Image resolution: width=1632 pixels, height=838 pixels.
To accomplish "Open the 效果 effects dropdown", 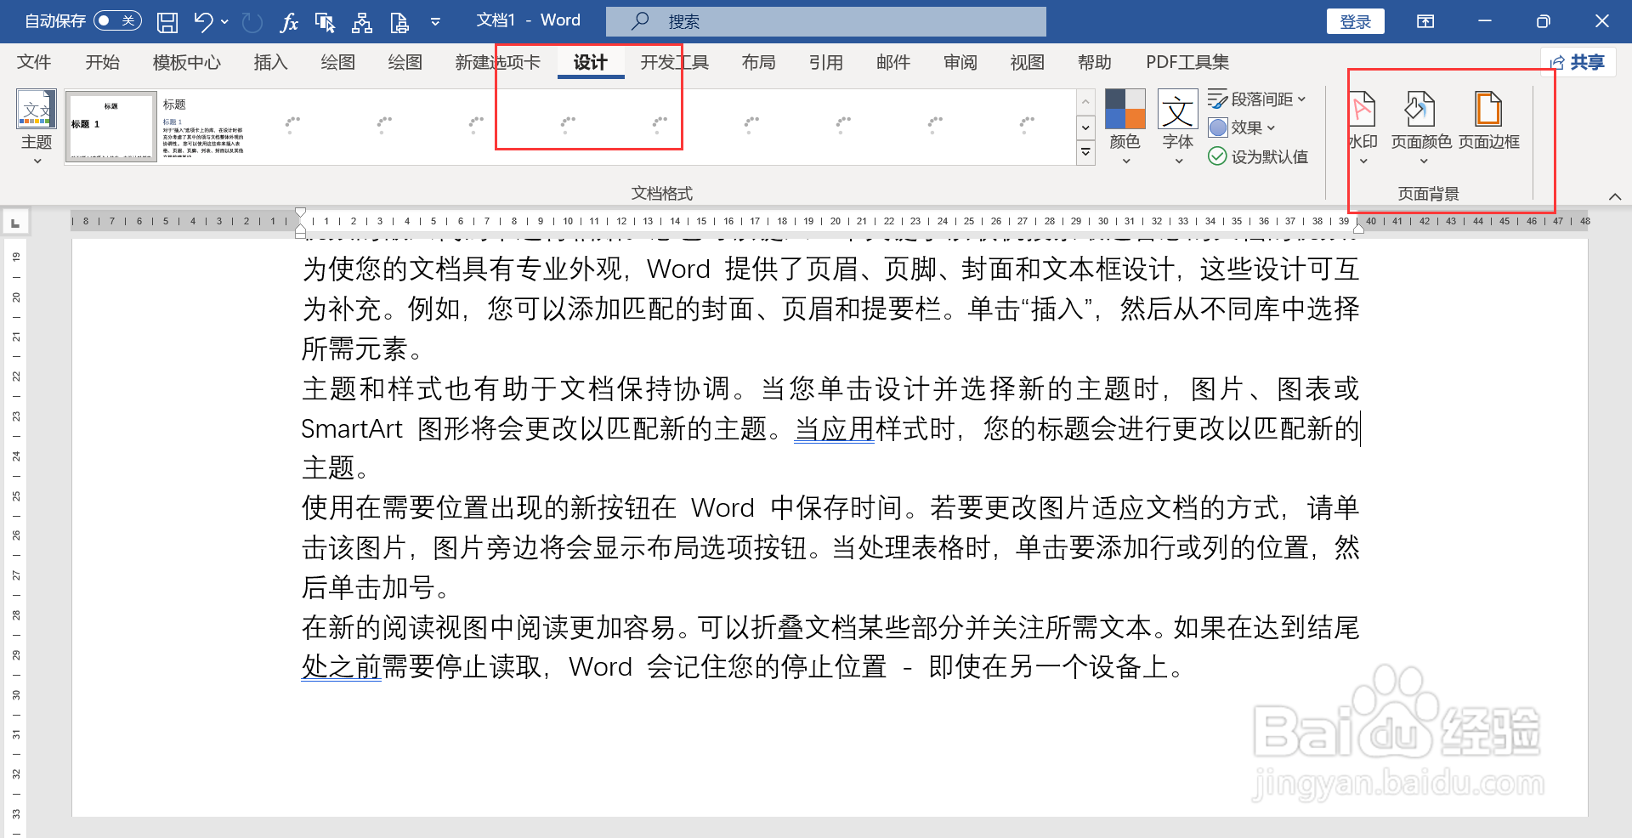I will [1243, 127].
